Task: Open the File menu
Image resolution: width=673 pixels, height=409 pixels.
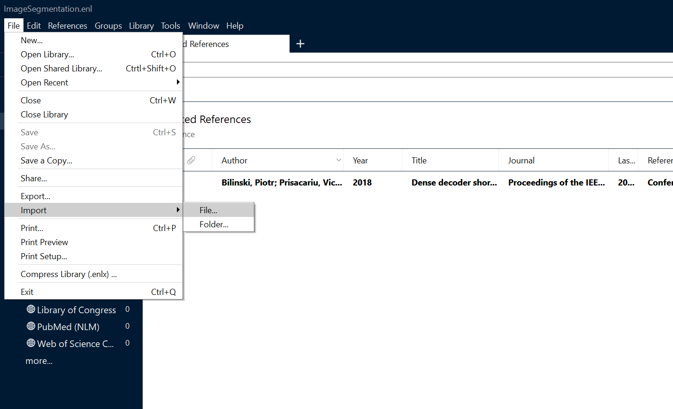Action: [14, 26]
